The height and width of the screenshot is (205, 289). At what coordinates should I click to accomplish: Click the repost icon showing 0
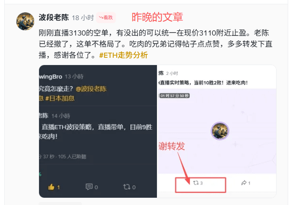click(x=126, y=187)
